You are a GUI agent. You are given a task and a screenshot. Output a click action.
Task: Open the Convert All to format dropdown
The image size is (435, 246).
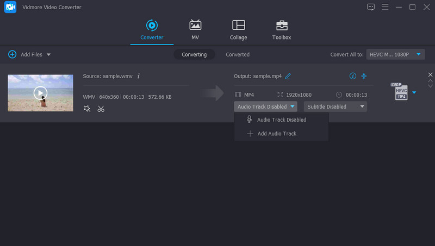[x=396, y=54]
